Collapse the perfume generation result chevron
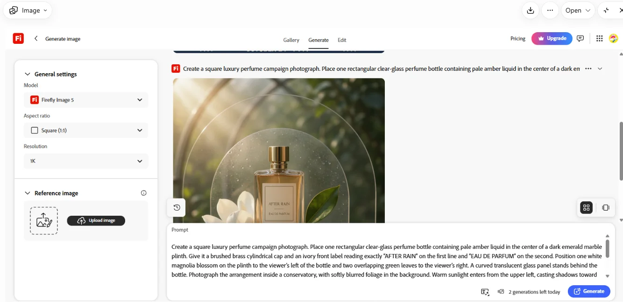This screenshot has width=623, height=302. (600, 69)
